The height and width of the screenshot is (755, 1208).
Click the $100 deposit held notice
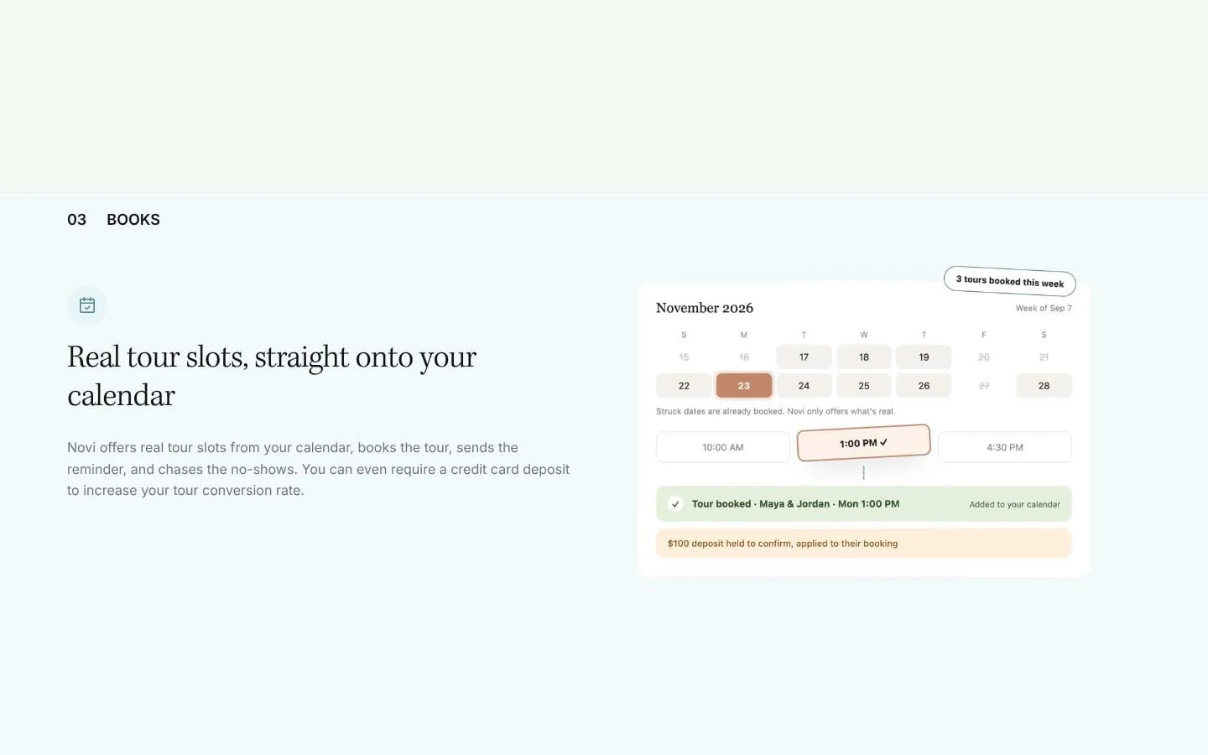(x=863, y=544)
